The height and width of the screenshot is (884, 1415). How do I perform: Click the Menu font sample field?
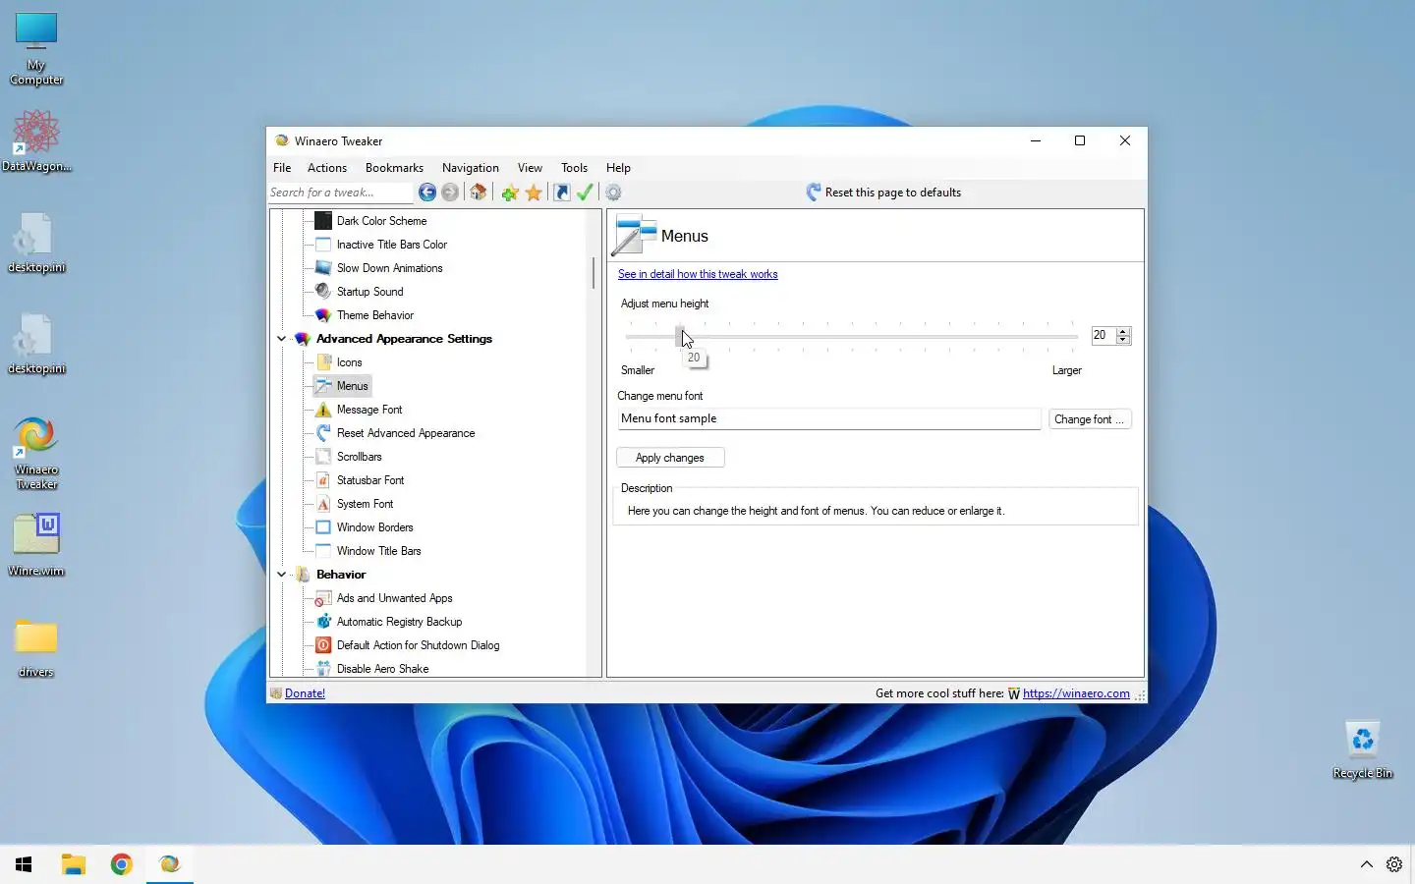pos(828,419)
